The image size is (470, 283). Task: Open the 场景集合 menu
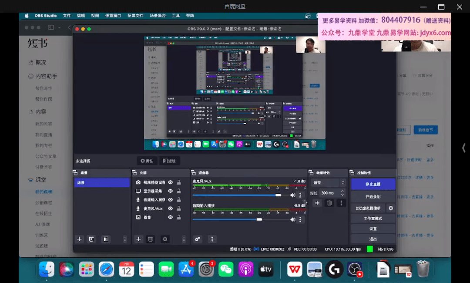tap(158, 16)
